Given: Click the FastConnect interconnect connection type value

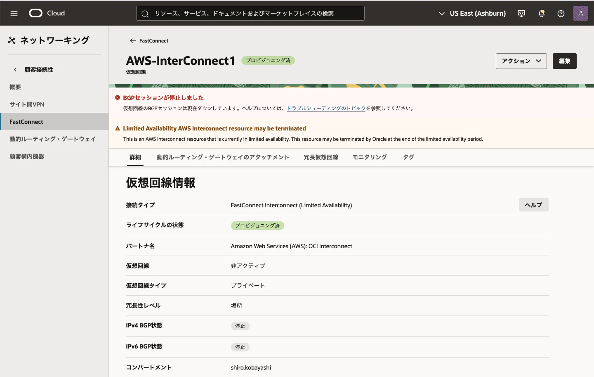Looking at the screenshot, I should [291, 205].
